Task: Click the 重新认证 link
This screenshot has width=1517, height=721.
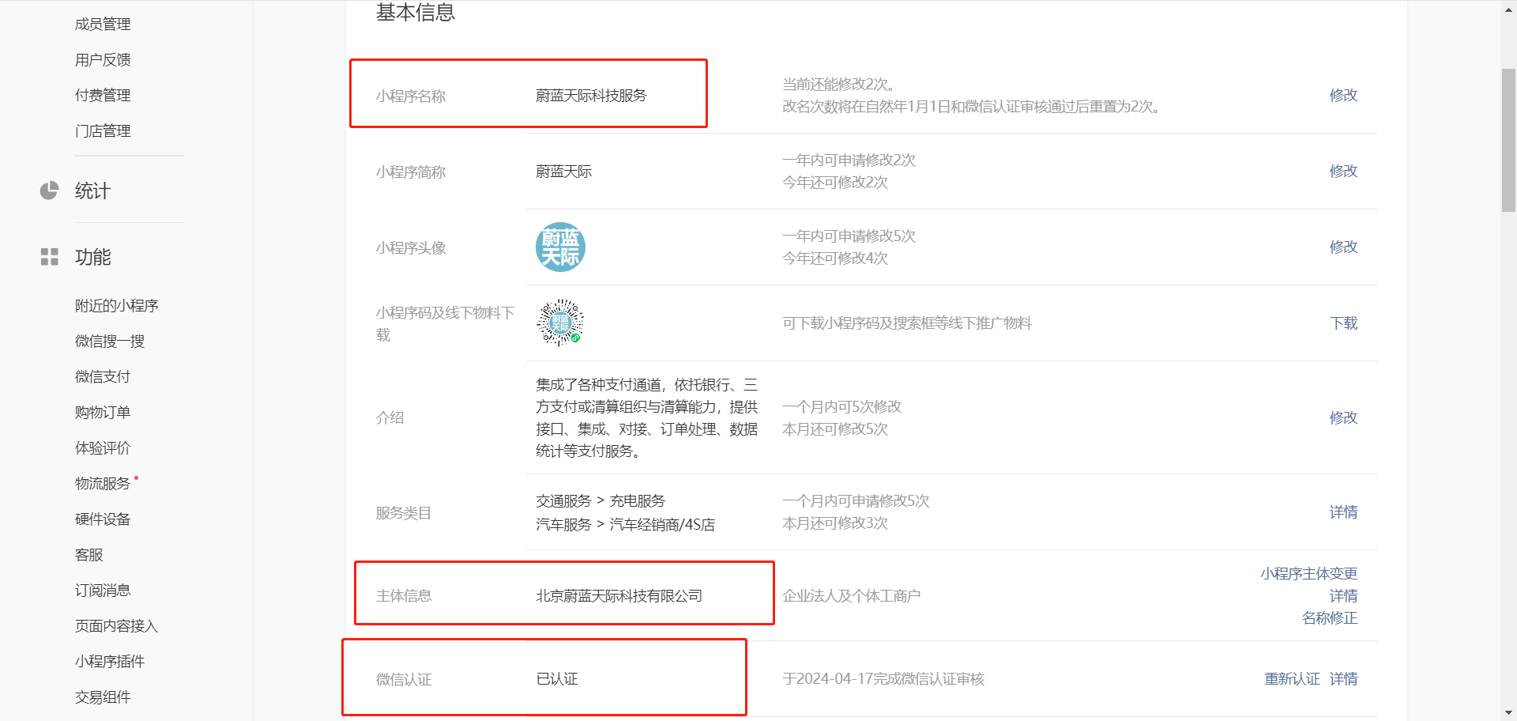Action: pyautogui.click(x=1292, y=679)
